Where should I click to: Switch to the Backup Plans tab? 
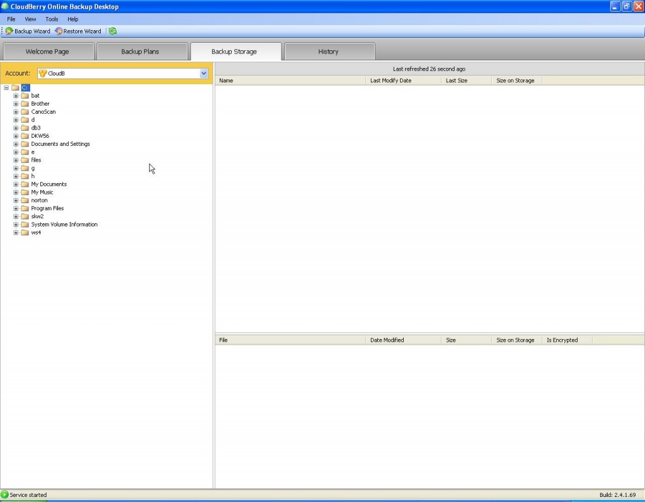coord(141,52)
